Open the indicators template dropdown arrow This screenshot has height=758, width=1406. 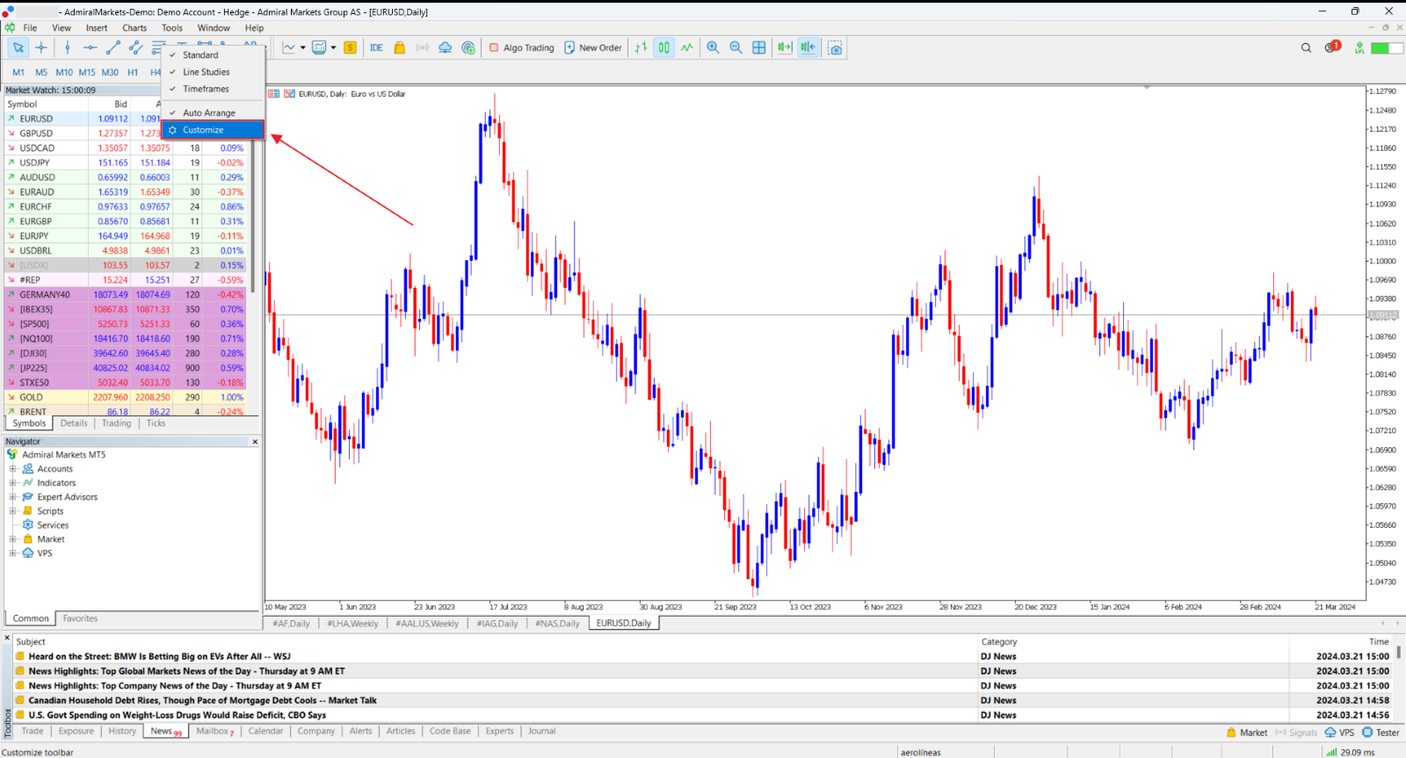(x=333, y=47)
